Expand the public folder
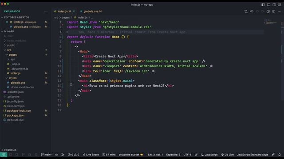 click(11, 45)
